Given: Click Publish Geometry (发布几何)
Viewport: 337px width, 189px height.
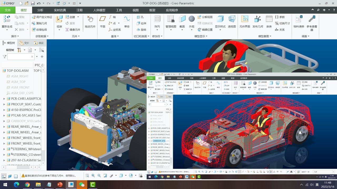Looking at the screenshot, I should click(x=257, y=19).
